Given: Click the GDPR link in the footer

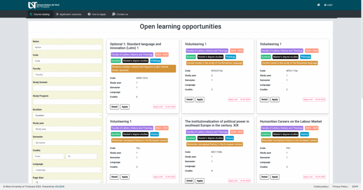Looking at the screenshot, I should 355,187.
